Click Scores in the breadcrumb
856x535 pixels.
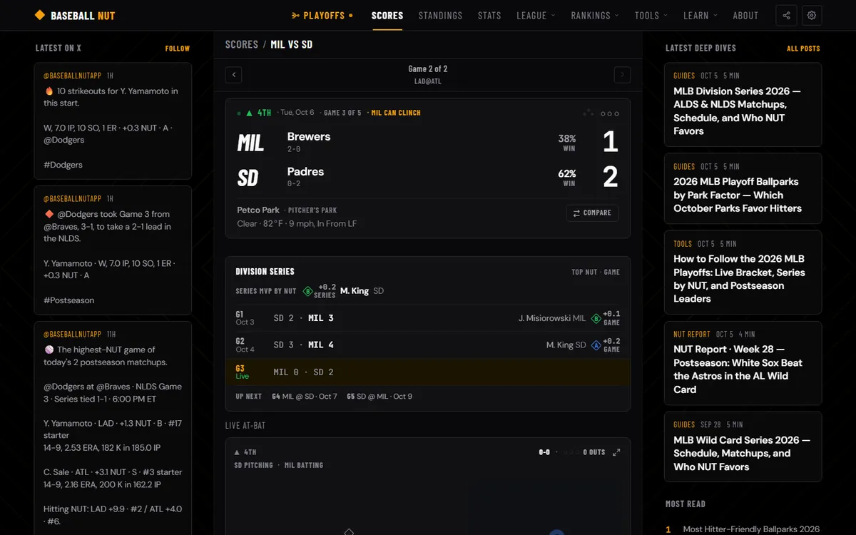pyautogui.click(x=242, y=44)
